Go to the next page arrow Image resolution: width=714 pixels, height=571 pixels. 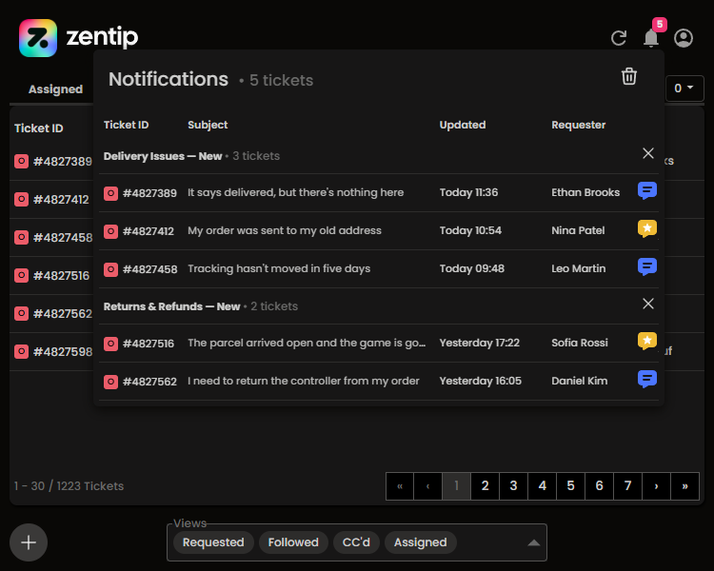[656, 486]
